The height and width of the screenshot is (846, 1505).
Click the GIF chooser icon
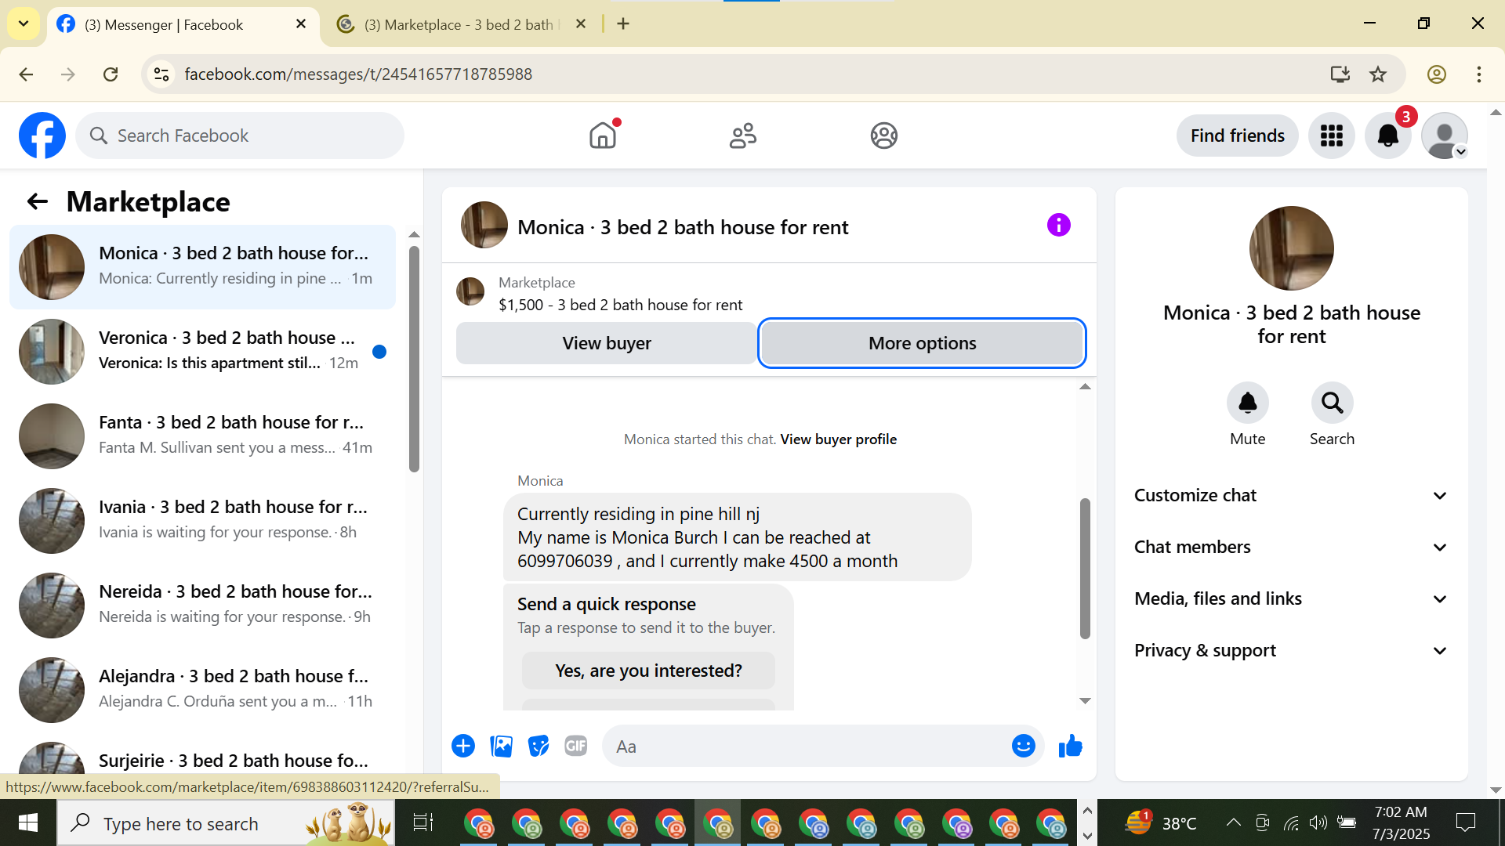click(x=576, y=746)
